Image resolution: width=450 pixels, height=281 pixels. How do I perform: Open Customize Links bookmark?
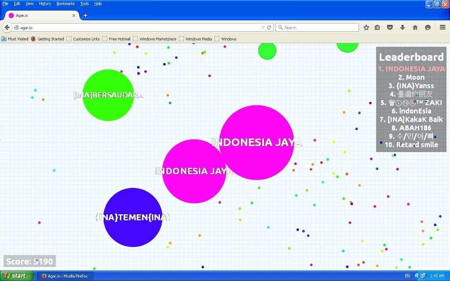(83, 39)
